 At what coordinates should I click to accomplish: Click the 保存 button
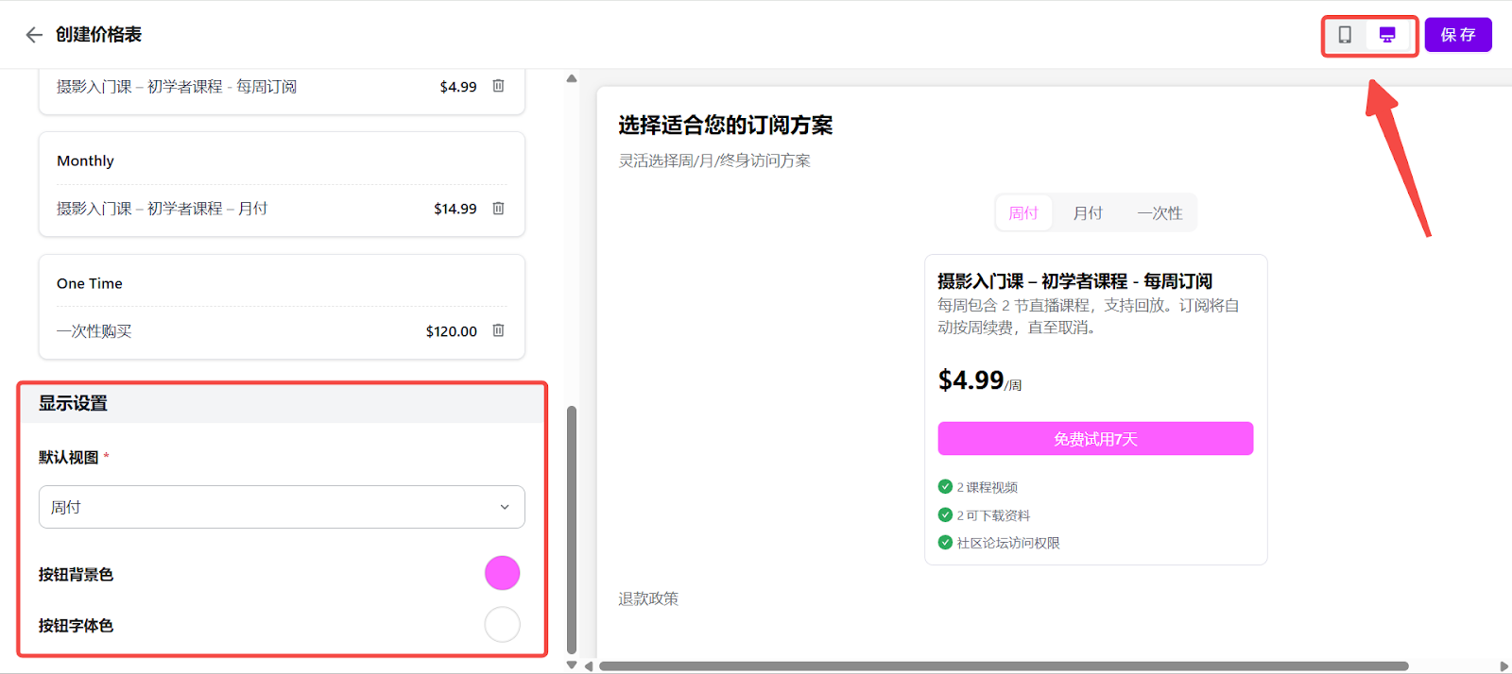click(x=1457, y=35)
